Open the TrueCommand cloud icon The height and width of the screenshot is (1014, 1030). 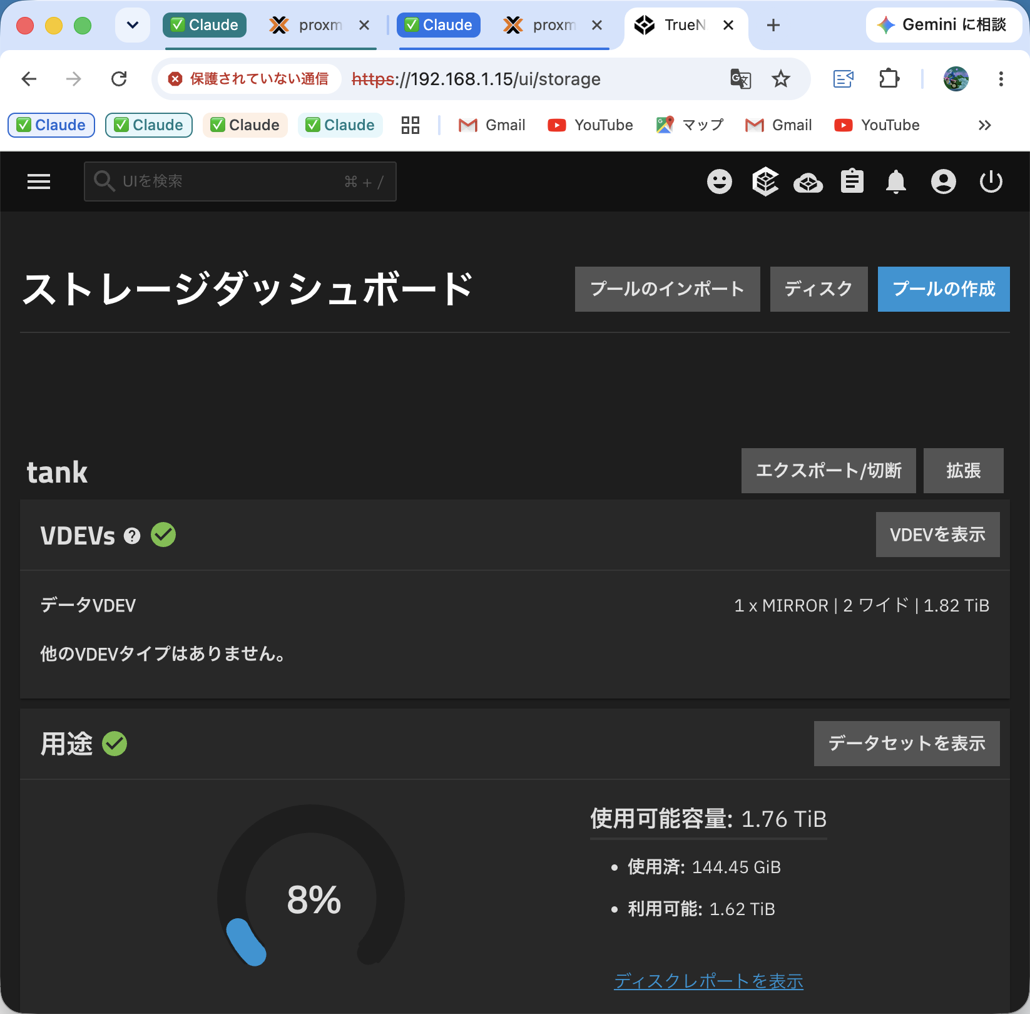808,183
